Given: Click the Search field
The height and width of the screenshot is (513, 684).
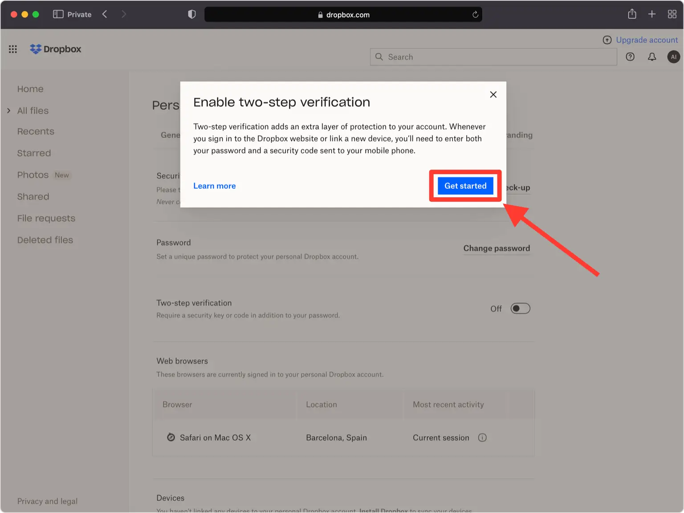Looking at the screenshot, I should (493, 57).
